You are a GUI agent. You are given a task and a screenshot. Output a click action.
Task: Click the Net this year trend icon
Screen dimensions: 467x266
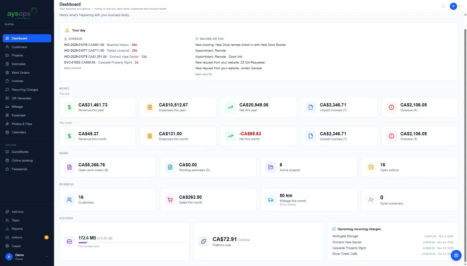click(230, 107)
